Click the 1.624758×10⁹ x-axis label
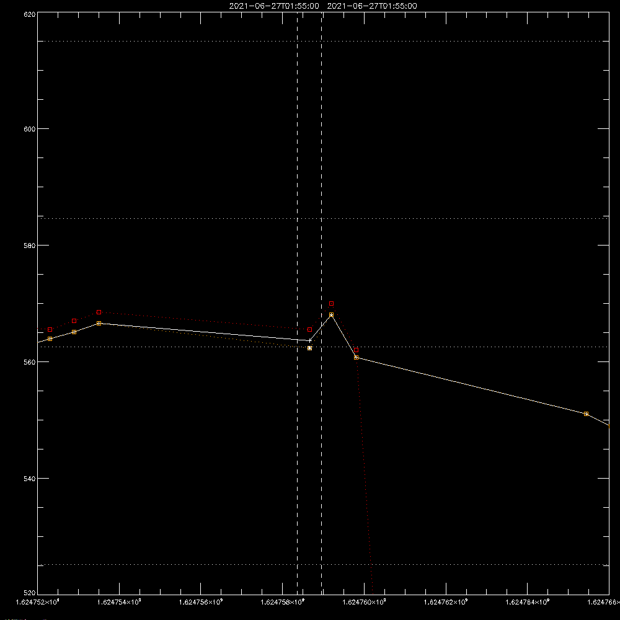Viewport: 620px width, 620px height. (283, 602)
